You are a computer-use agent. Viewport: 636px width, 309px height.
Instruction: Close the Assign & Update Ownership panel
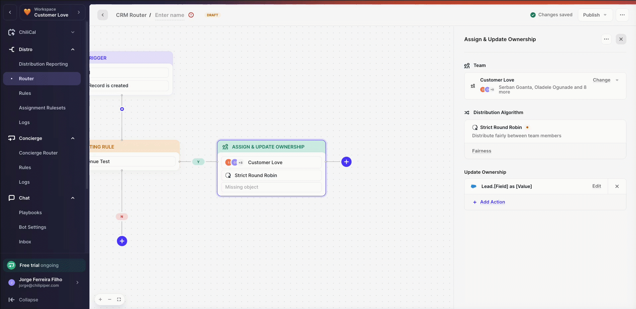point(621,39)
